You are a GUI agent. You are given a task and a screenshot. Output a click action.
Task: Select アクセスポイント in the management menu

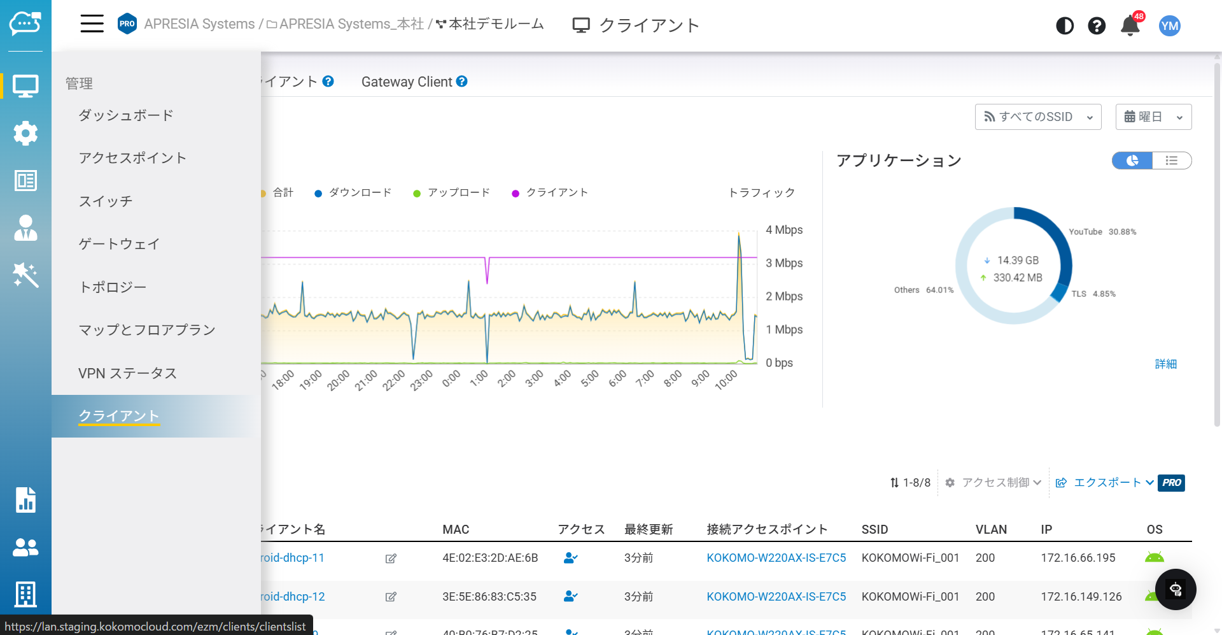click(x=132, y=158)
